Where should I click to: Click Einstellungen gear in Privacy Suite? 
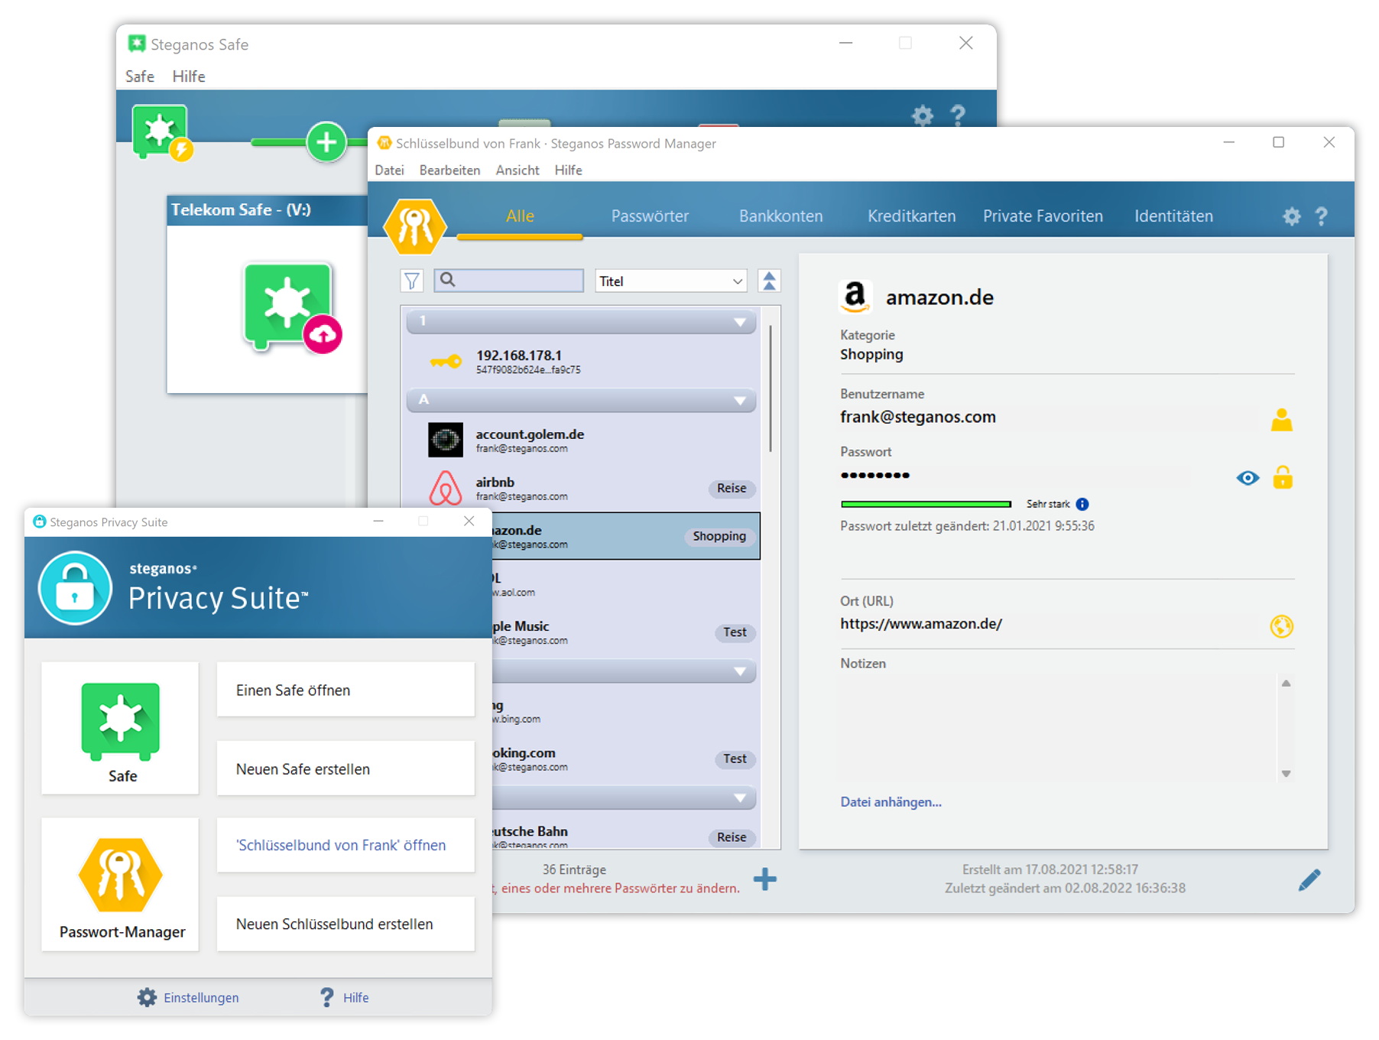[146, 997]
